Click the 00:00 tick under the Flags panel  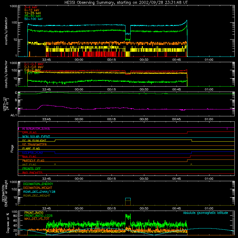click(79, 179)
